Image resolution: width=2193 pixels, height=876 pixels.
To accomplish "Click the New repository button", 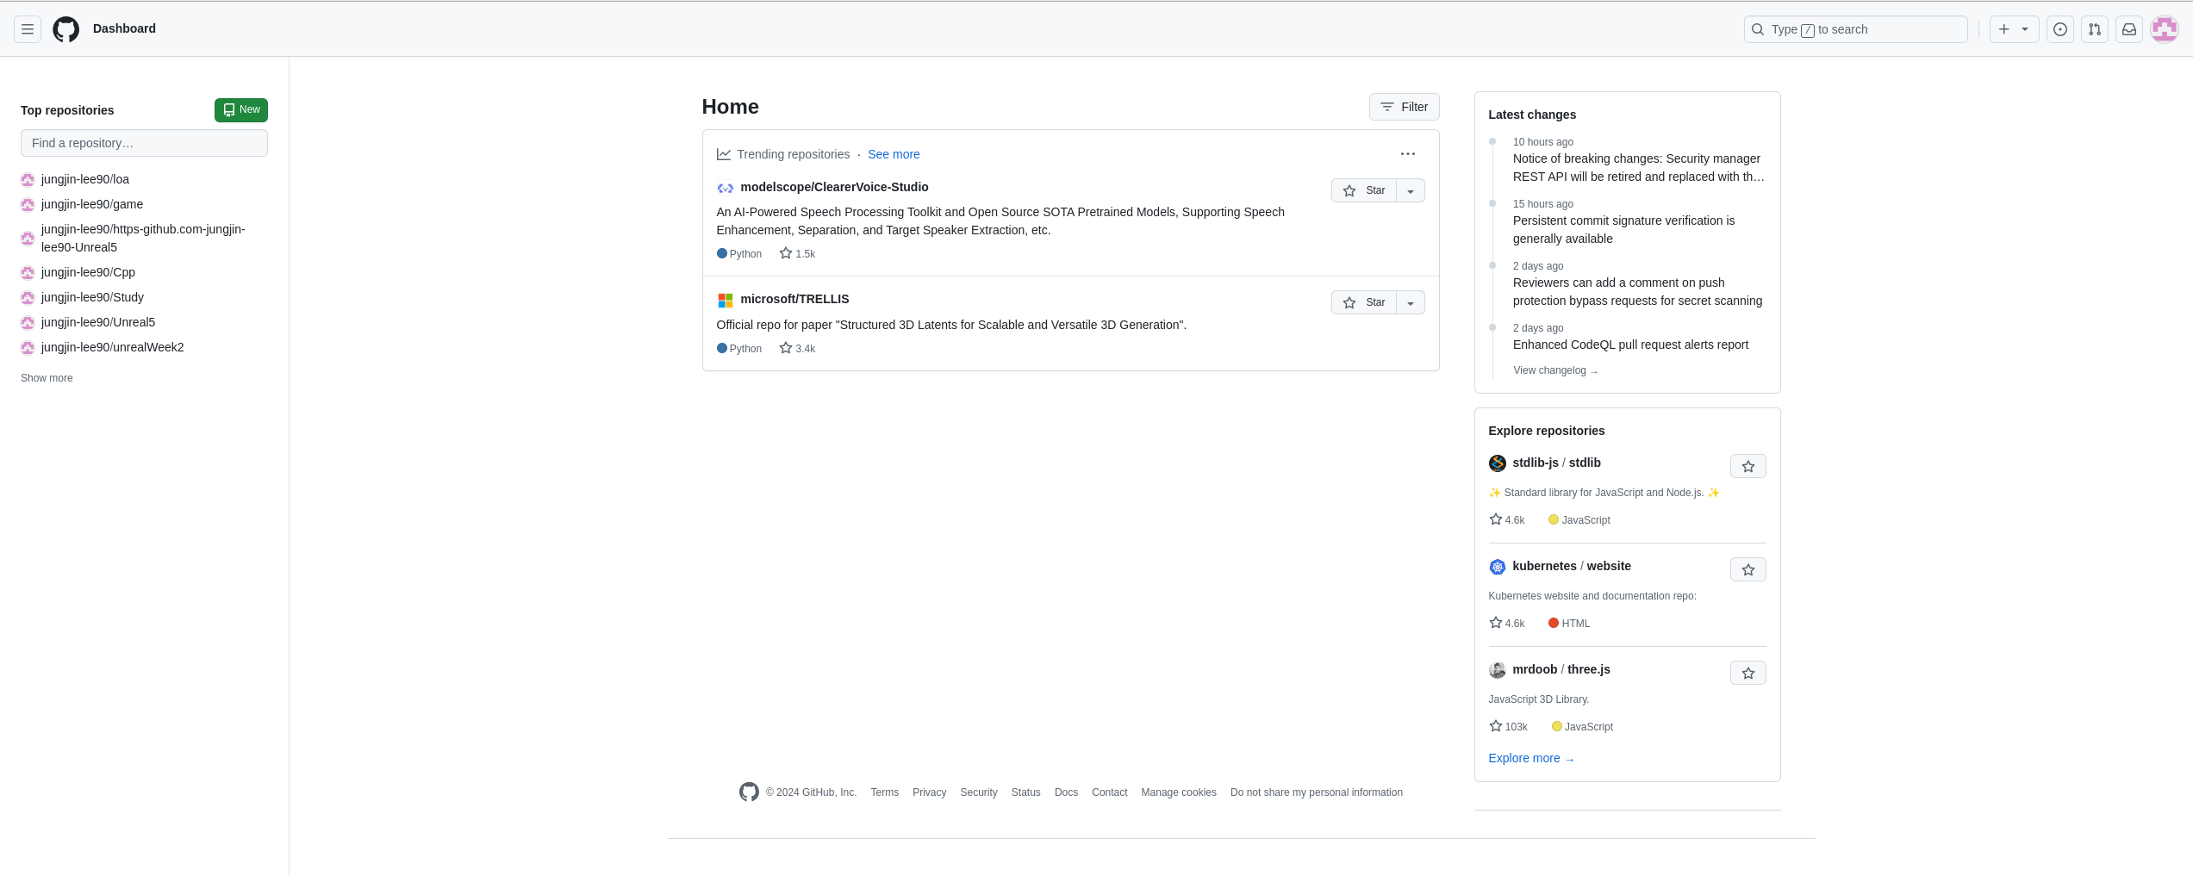I will tap(241, 110).
